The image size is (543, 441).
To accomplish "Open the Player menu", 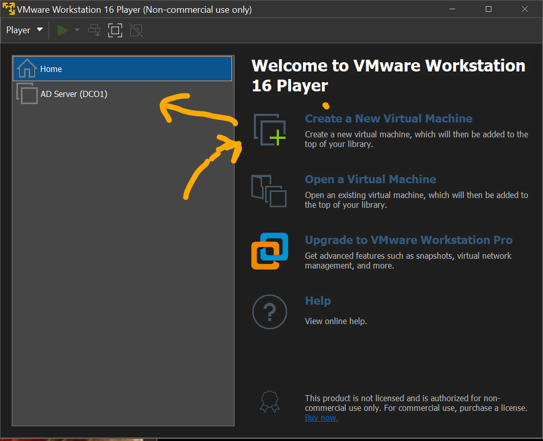I will pos(24,30).
